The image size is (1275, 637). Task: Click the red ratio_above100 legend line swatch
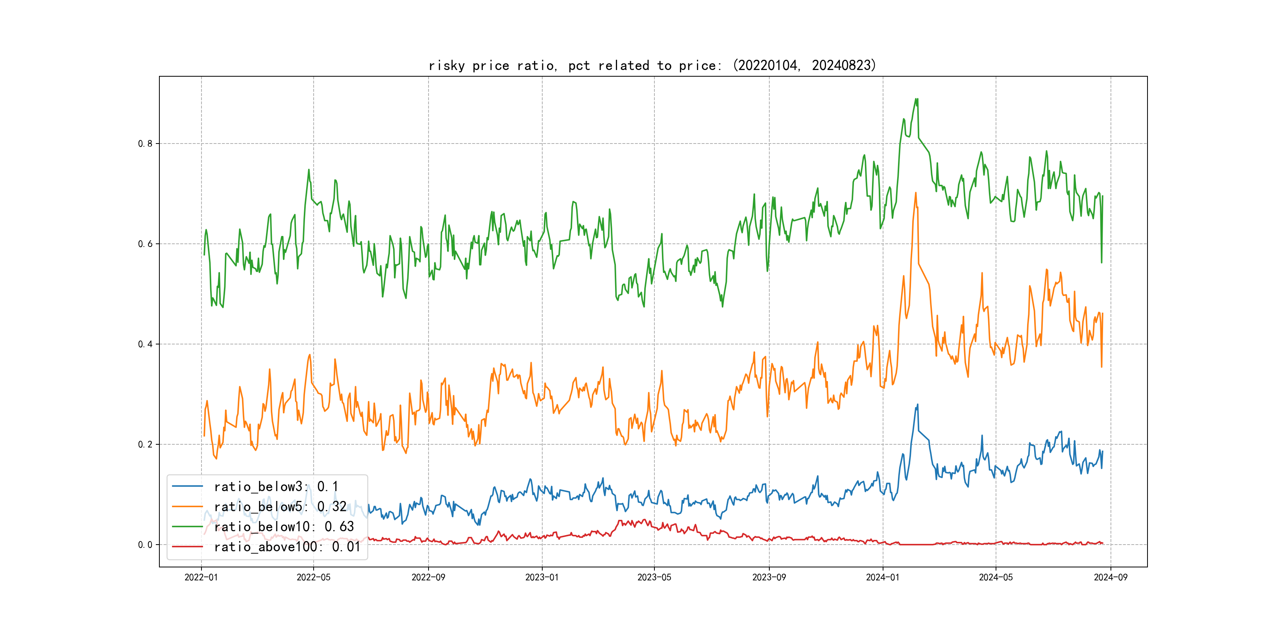(187, 547)
